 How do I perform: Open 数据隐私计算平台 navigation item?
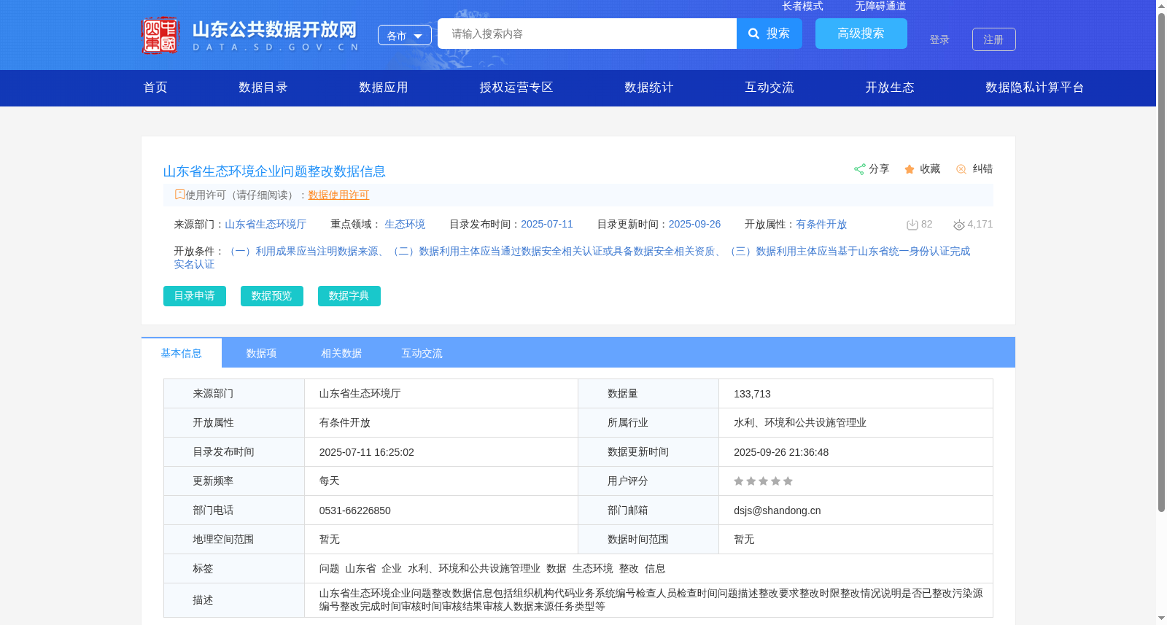click(1035, 88)
